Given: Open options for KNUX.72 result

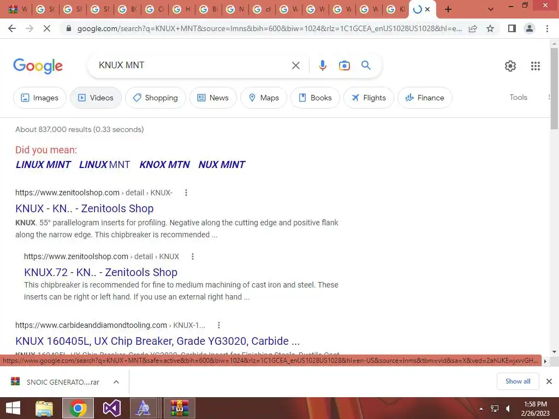Looking at the screenshot, I should coord(193,256).
